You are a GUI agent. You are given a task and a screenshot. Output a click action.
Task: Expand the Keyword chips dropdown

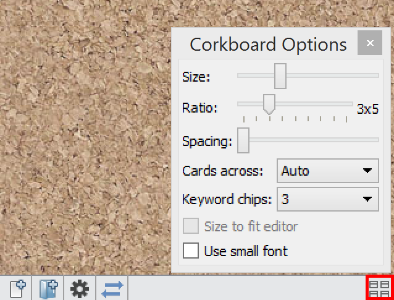pyautogui.click(x=327, y=199)
